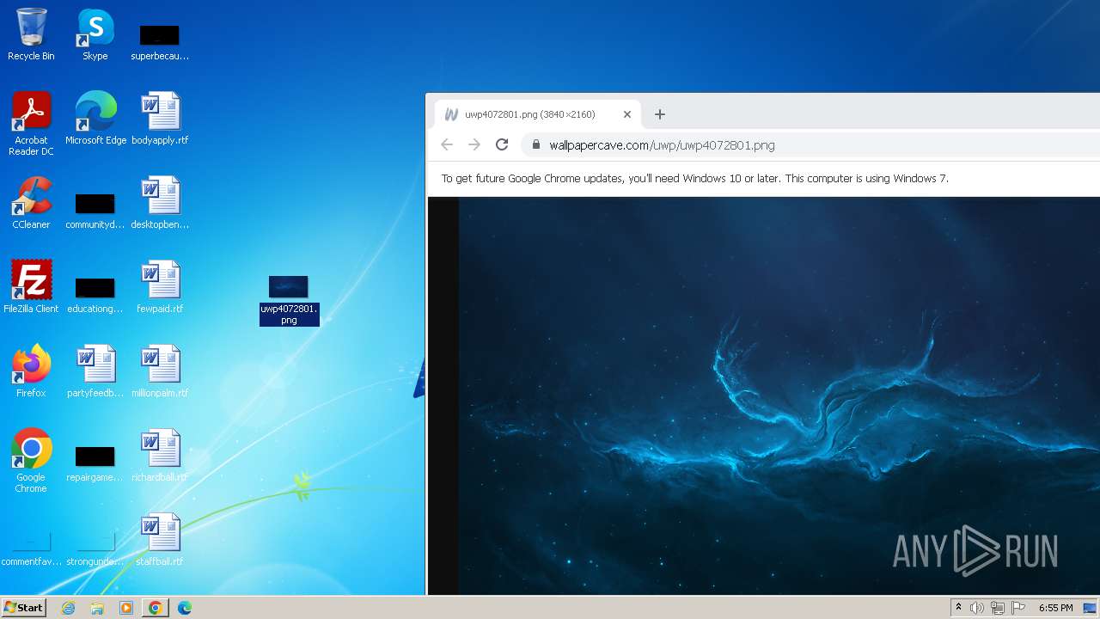Viewport: 1100px width, 619px height.
Task: Click the 6:55 PM taskbar clock
Action: tap(1055, 608)
